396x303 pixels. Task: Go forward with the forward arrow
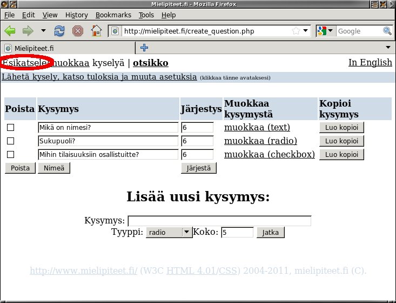(x=28, y=31)
